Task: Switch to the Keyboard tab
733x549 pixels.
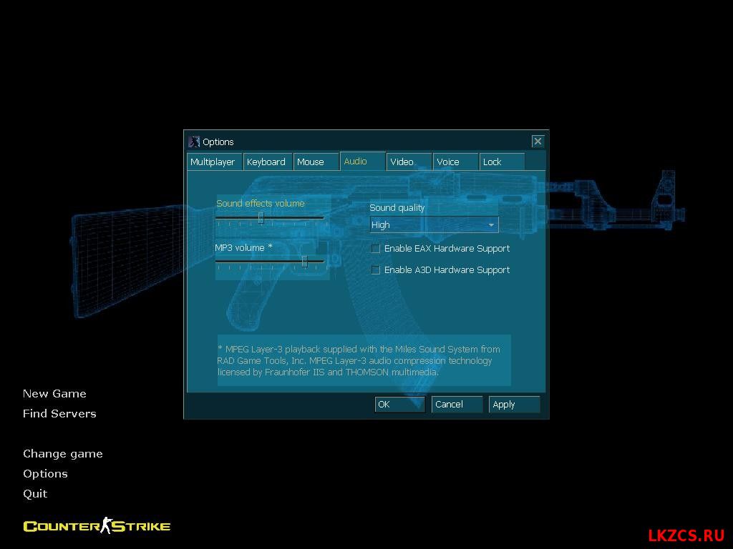Action: click(268, 162)
